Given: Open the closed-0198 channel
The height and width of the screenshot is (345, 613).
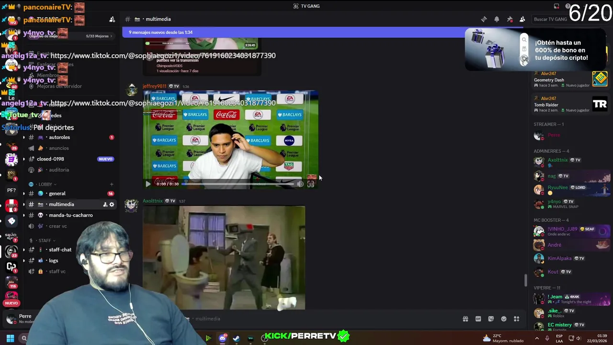Looking at the screenshot, I should click(50, 159).
